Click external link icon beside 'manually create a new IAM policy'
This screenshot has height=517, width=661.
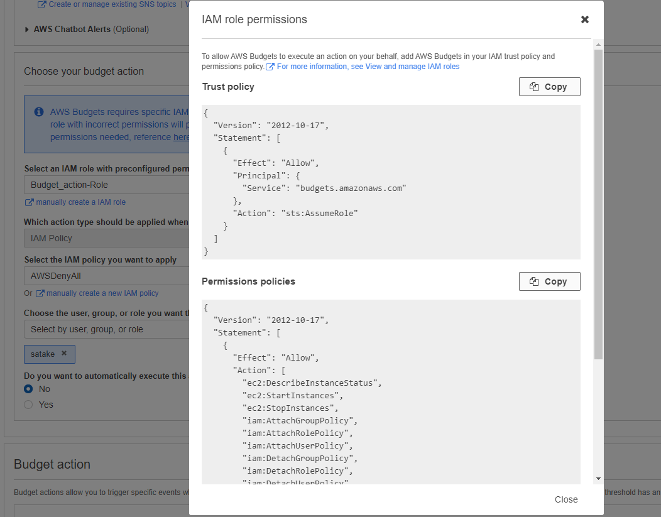coord(40,293)
